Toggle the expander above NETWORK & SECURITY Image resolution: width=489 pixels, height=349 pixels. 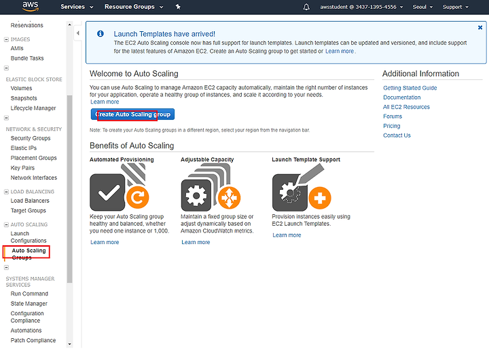(x=6, y=118)
